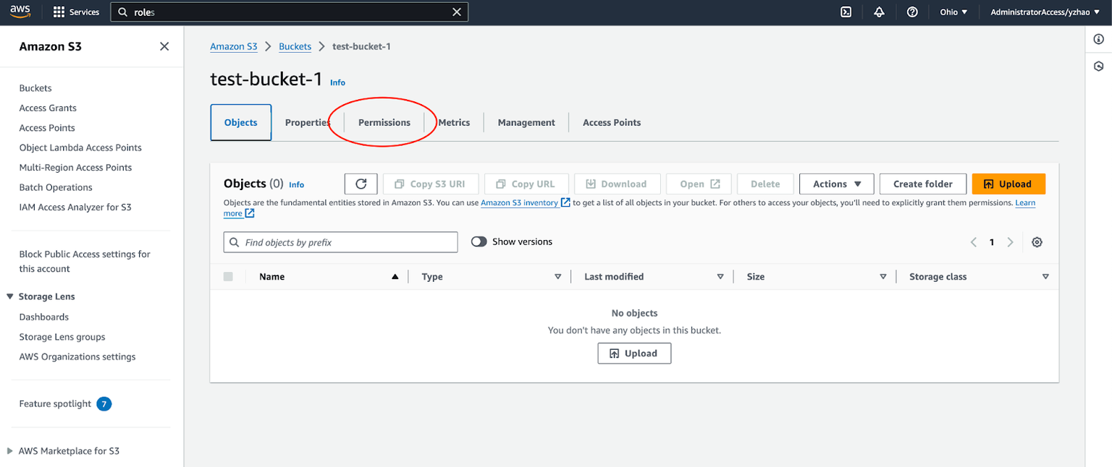Click the Copy S3 URI button
This screenshot has width=1112, height=467.
(x=431, y=184)
